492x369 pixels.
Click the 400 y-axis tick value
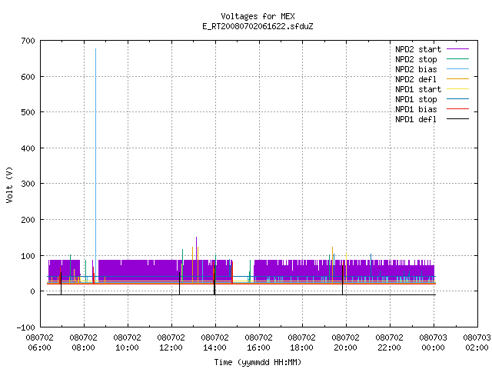pyautogui.click(x=28, y=148)
